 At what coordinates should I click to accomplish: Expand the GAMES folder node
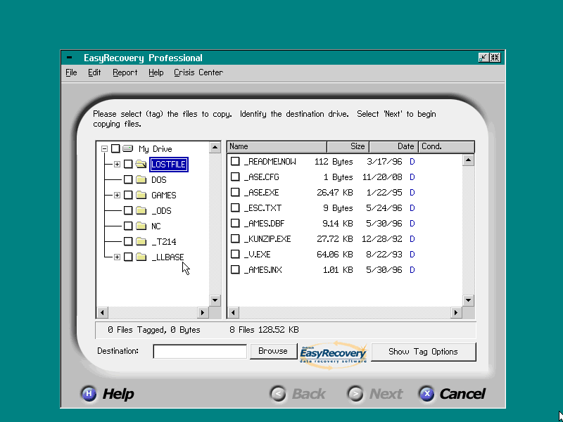[117, 196]
